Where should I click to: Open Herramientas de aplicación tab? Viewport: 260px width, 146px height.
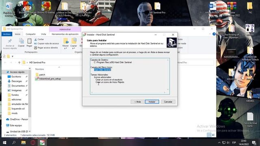pyautogui.click(x=65, y=34)
